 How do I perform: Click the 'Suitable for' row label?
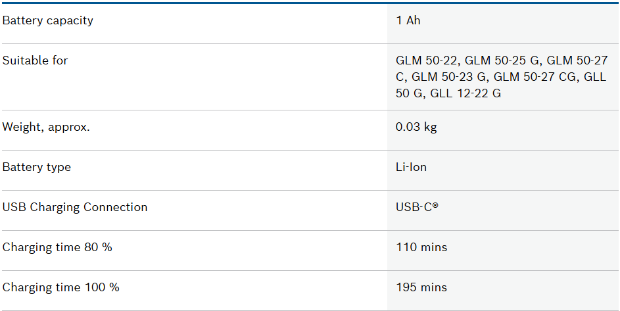click(x=36, y=60)
